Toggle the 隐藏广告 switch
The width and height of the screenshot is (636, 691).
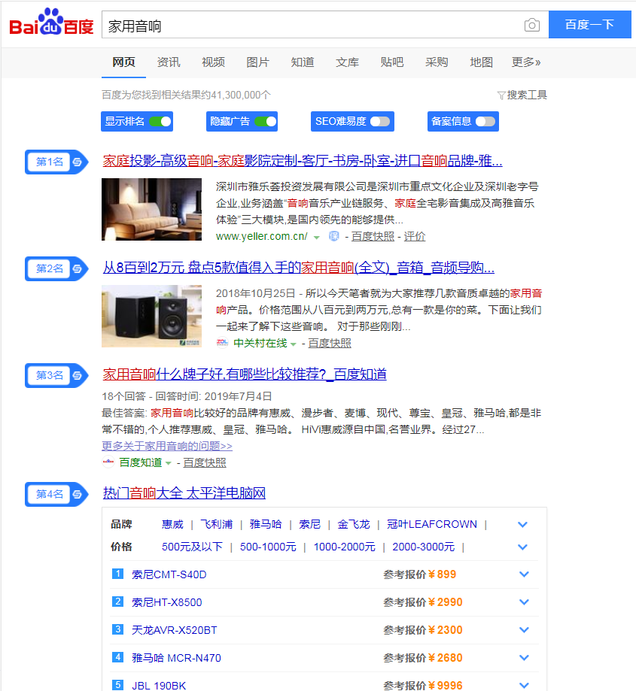[266, 122]
